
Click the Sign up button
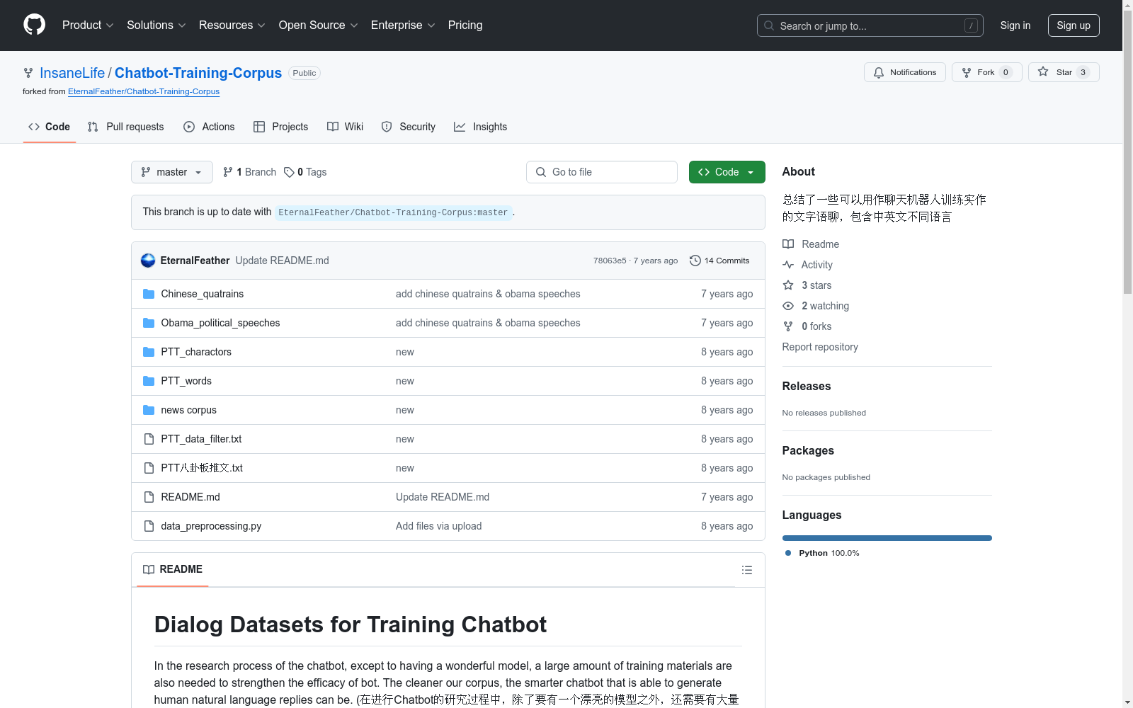tap(1074, 25)
